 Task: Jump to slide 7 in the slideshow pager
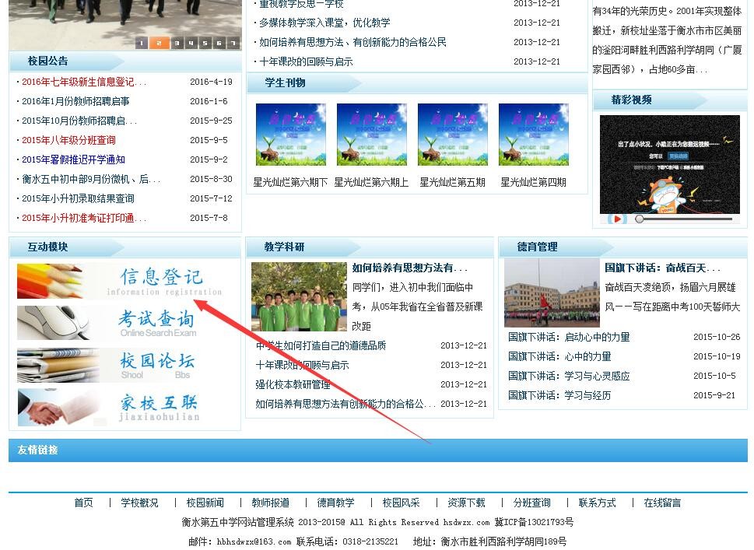pyautogui.click(x=233, y=44)
